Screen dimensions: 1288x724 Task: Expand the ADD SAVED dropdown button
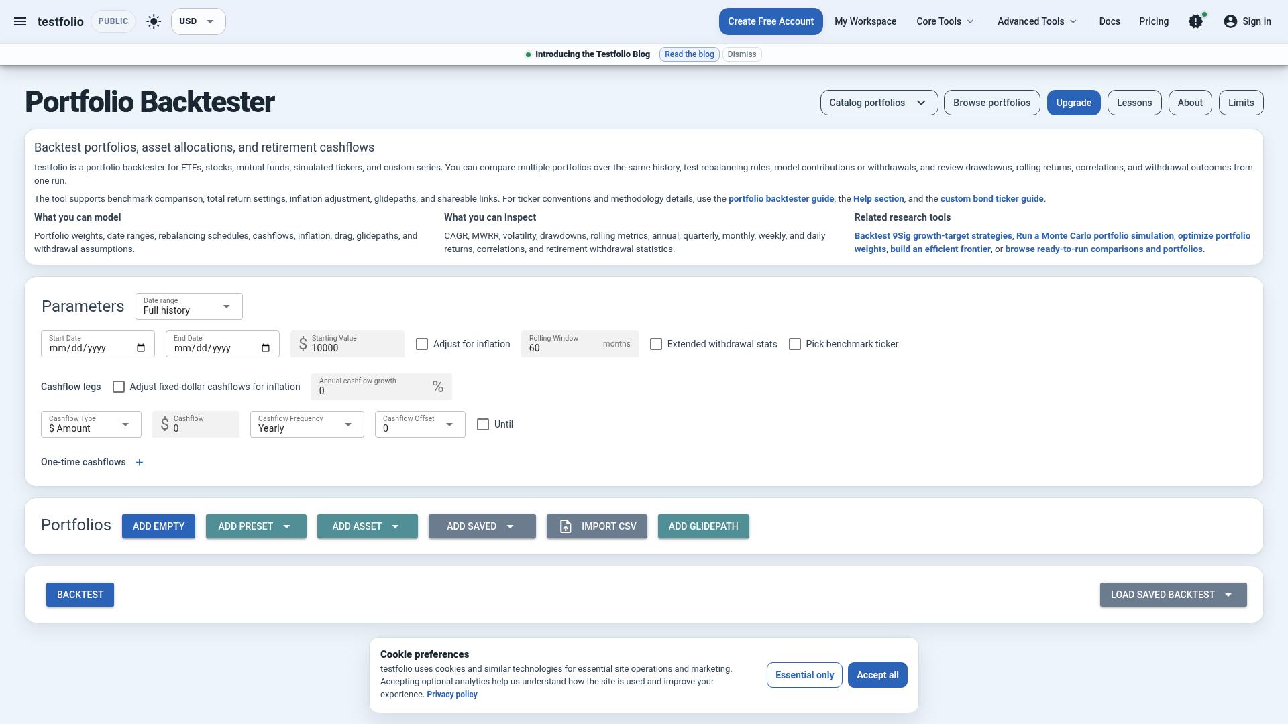pyautogui.click(x=482, y=526)
